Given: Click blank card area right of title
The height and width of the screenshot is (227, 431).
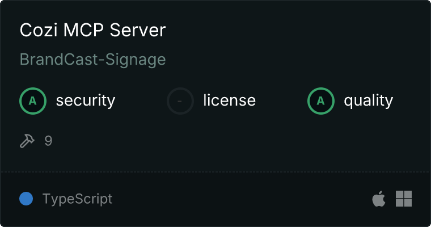Looking at the screenshot, I should coord(295,31).
